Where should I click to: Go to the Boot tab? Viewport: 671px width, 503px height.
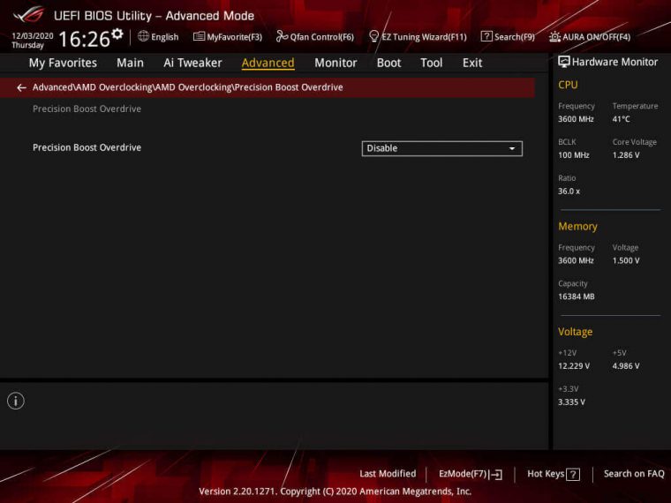coord(388,63)
